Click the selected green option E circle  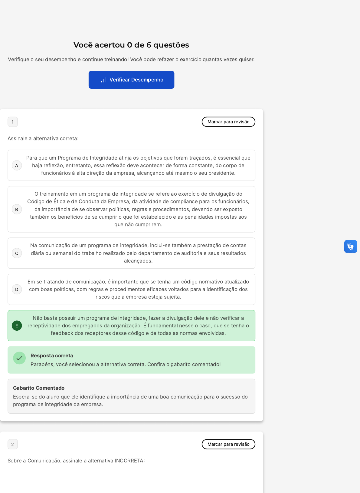[x=17, y=326]
